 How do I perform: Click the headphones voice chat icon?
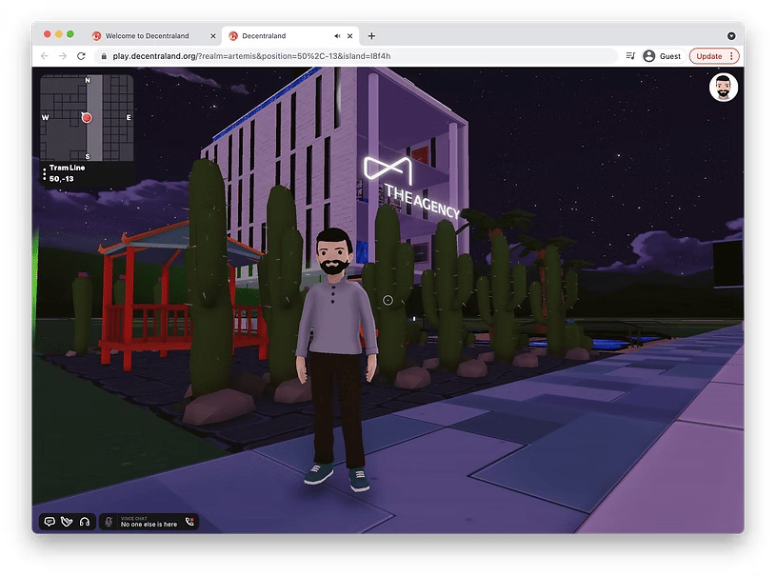tap(85, 522)
